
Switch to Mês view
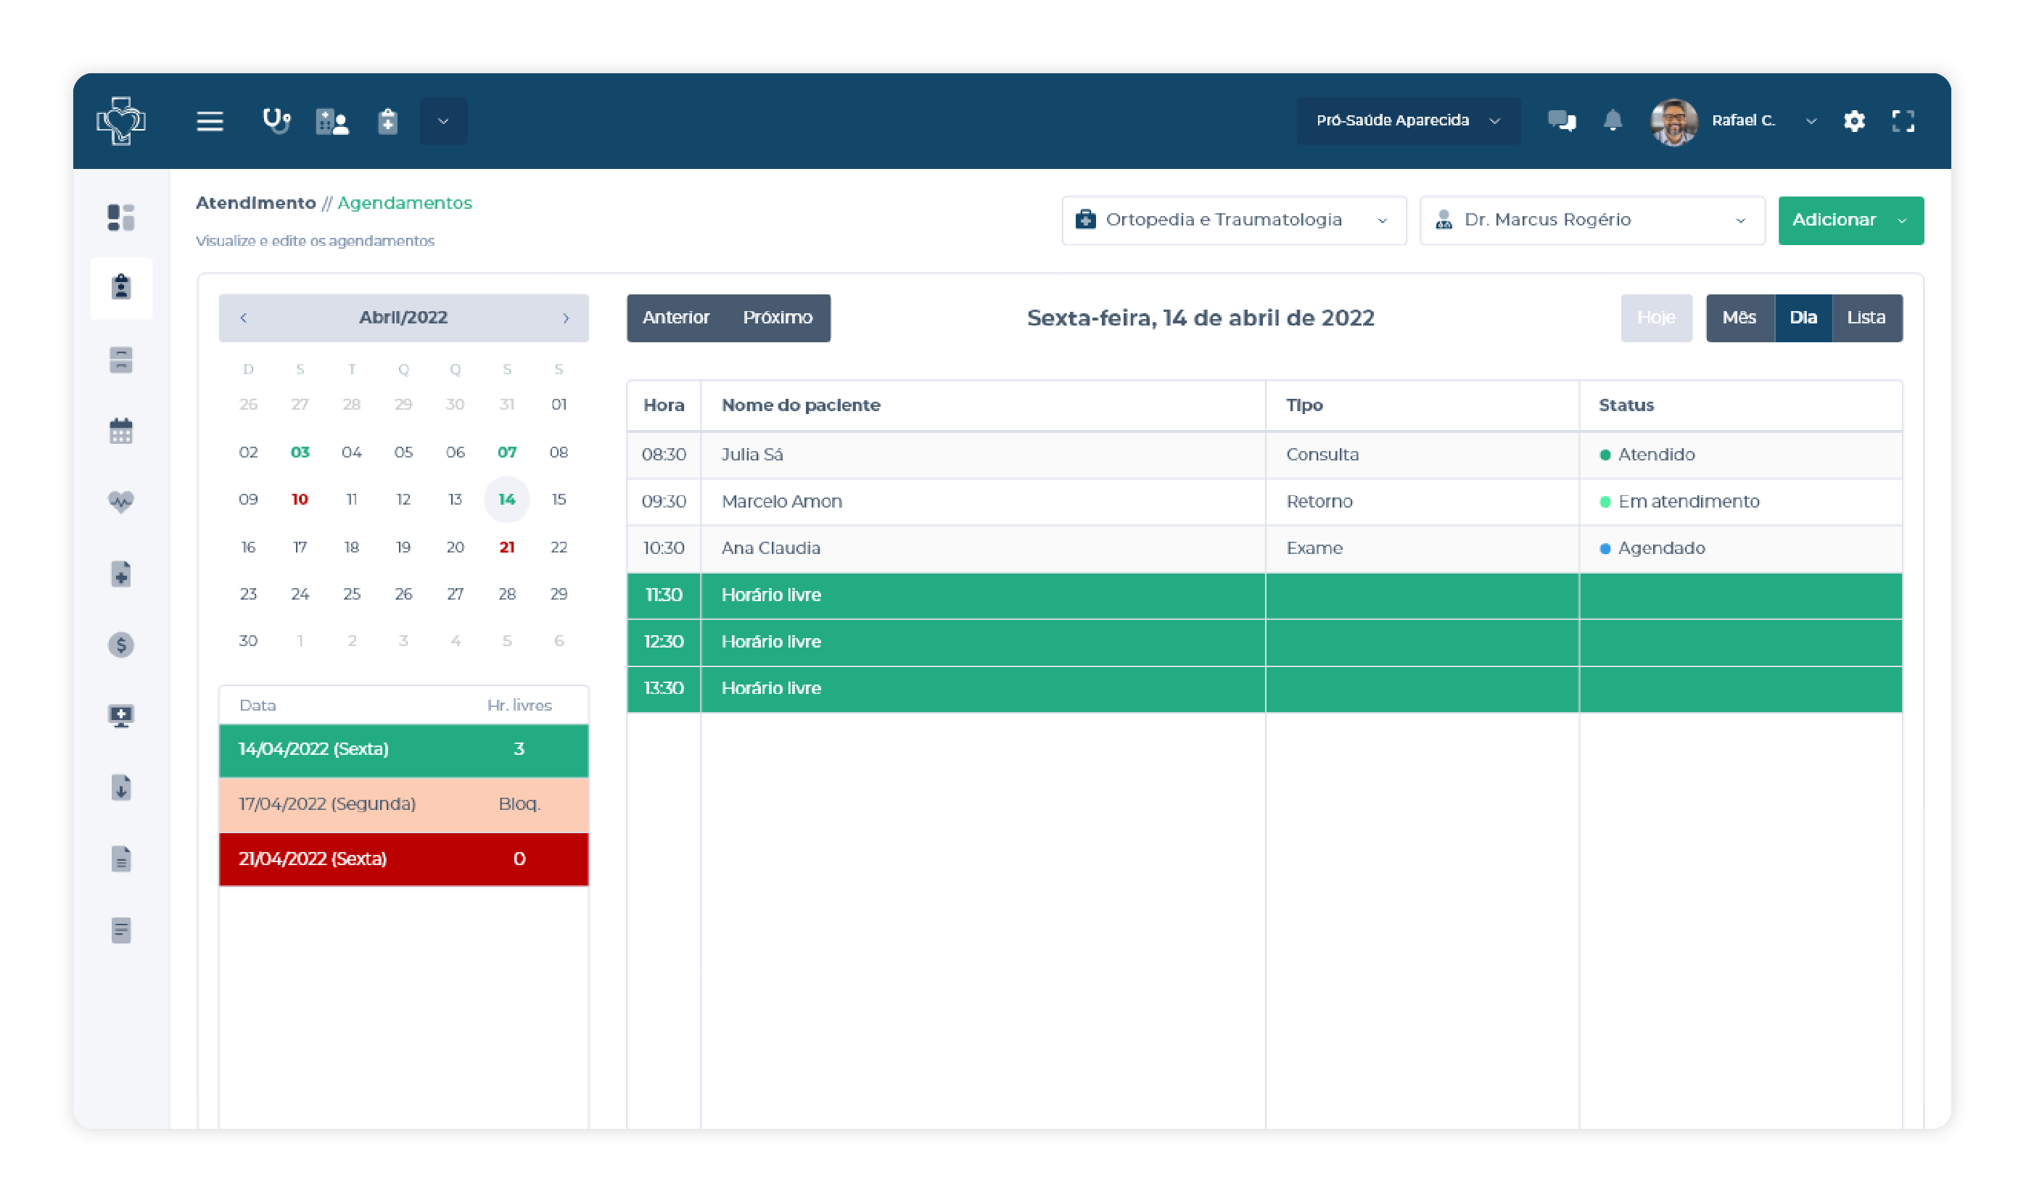pyautogui.click(x=1739, y=318)
